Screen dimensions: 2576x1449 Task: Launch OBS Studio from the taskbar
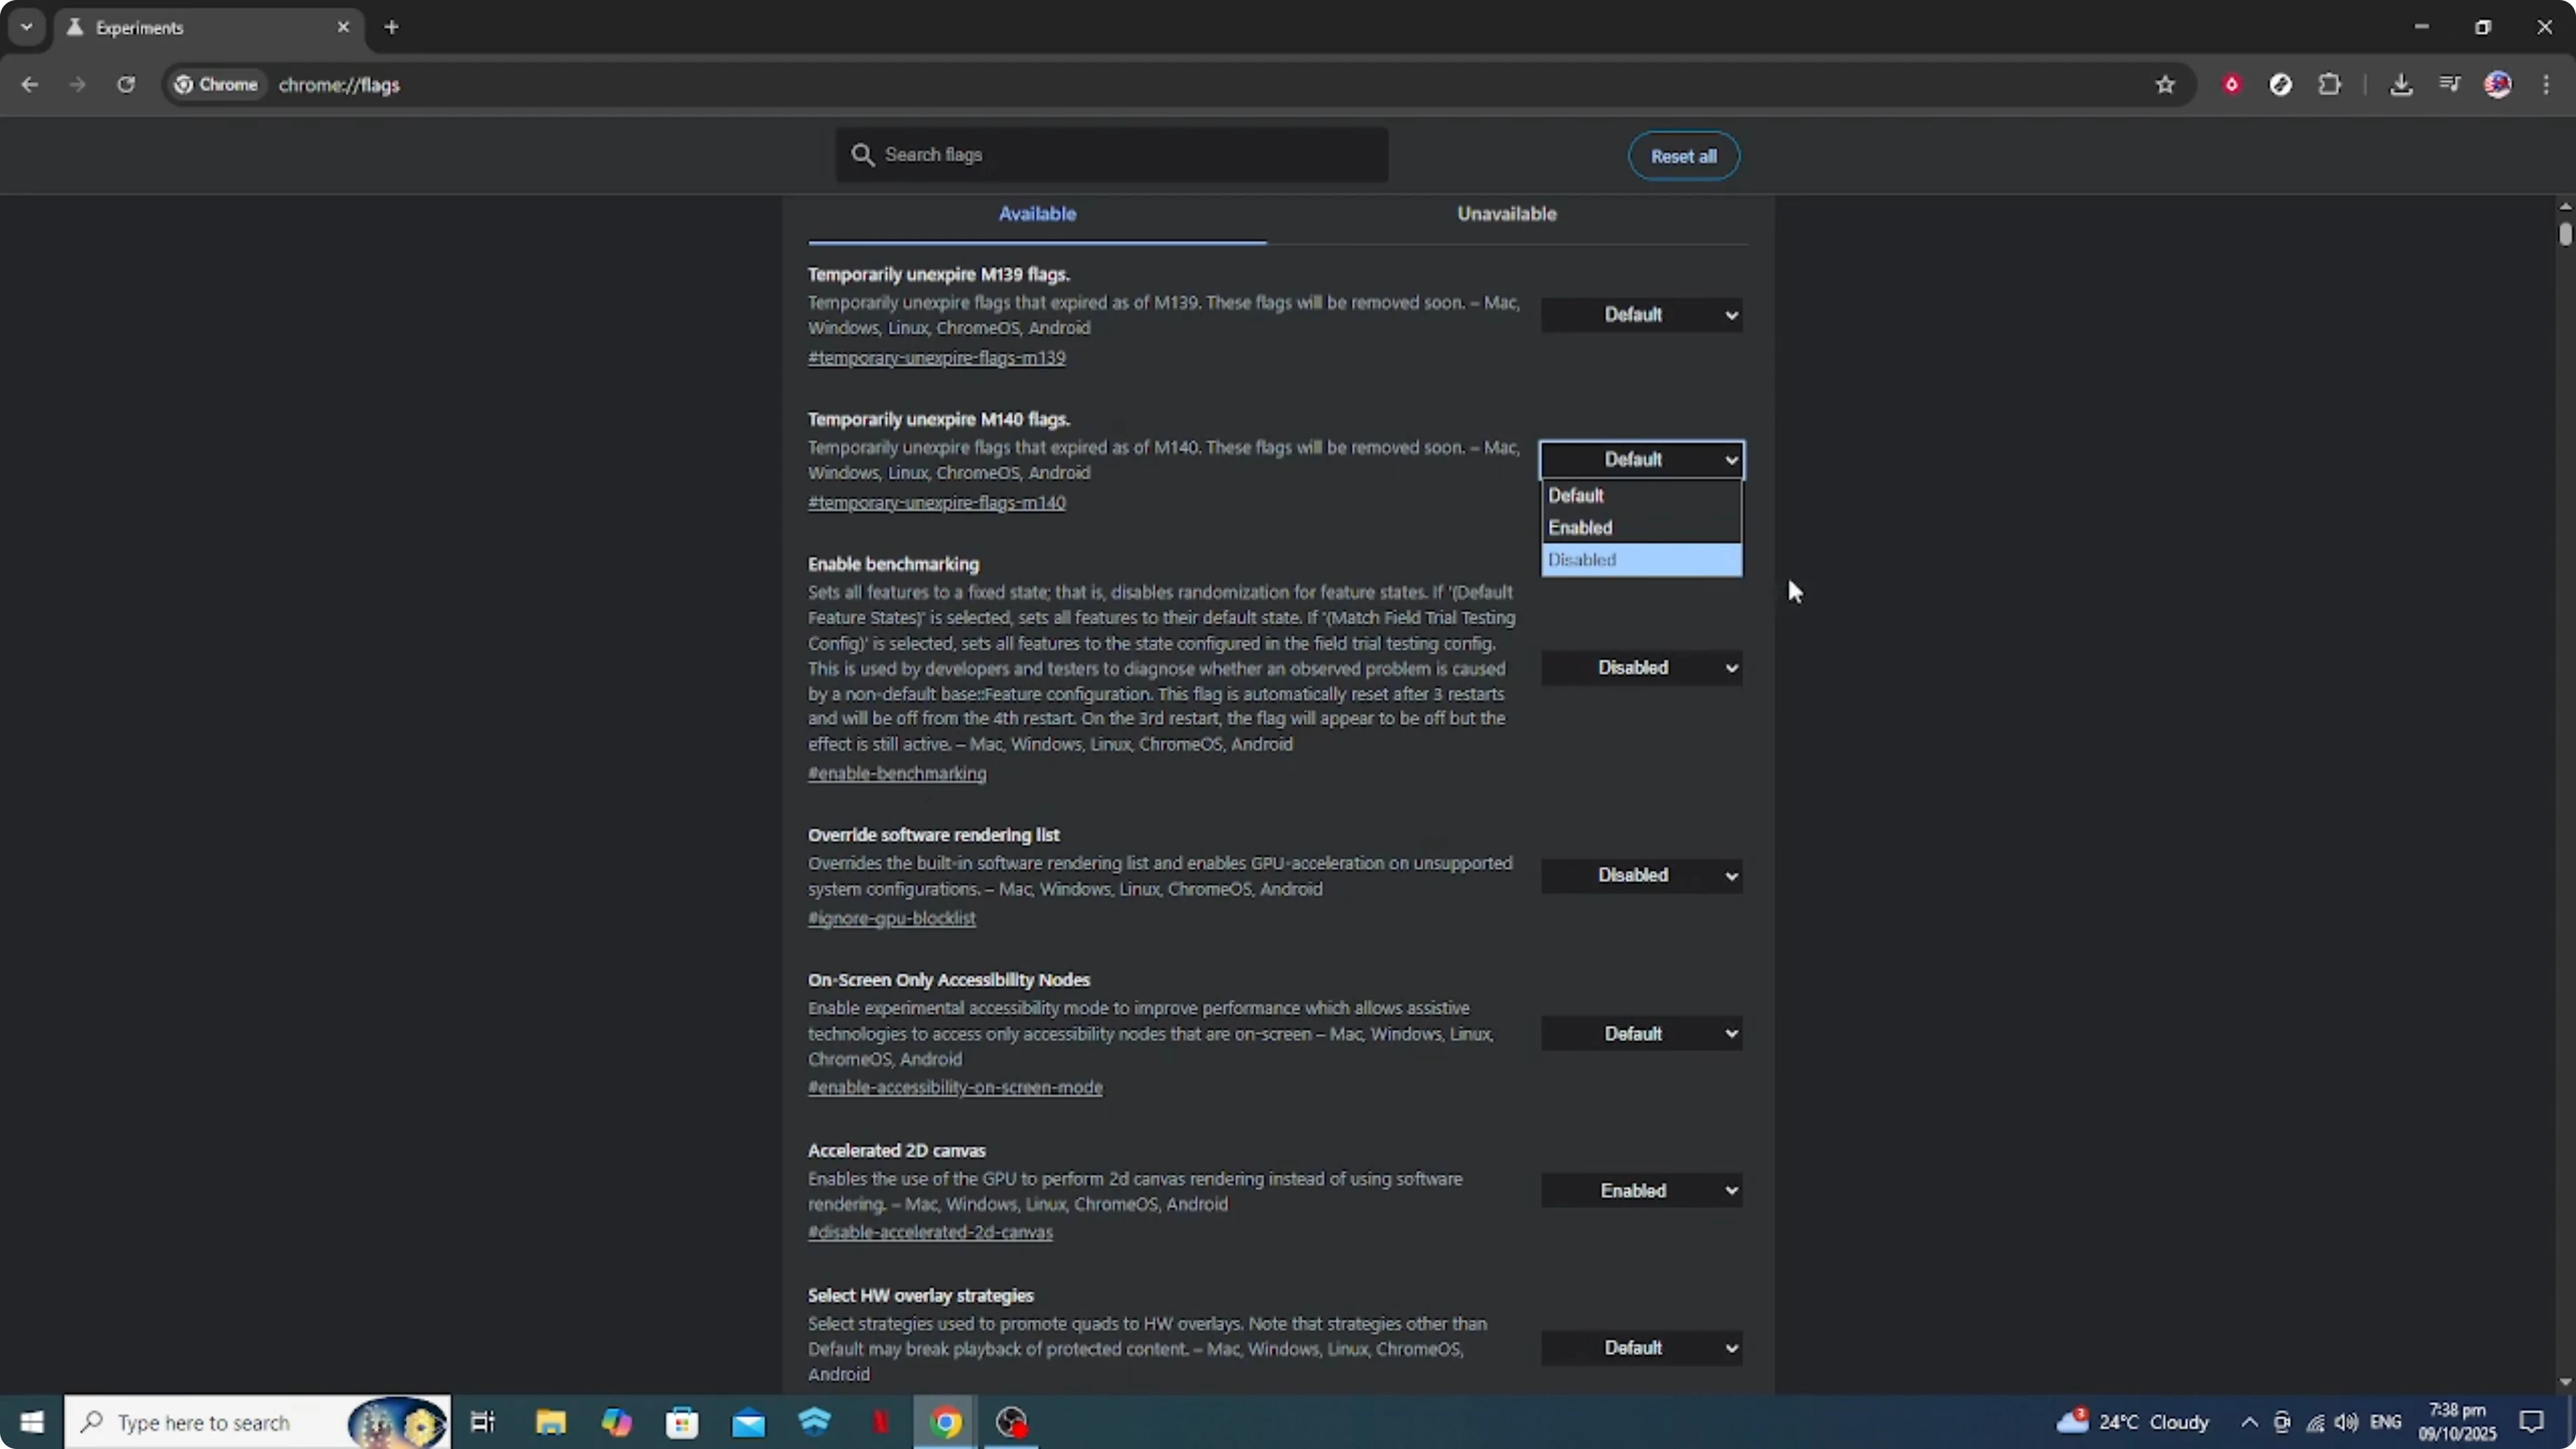(x=1012, y=1422)
